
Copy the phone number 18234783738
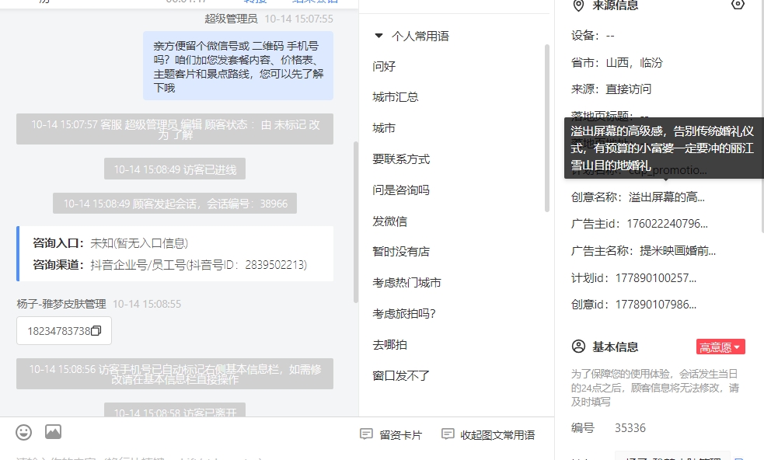[x=96, y=331]
